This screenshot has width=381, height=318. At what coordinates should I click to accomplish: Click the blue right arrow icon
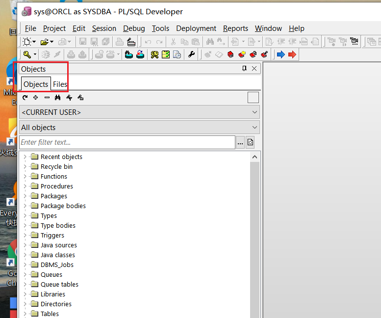pos(281,54)
